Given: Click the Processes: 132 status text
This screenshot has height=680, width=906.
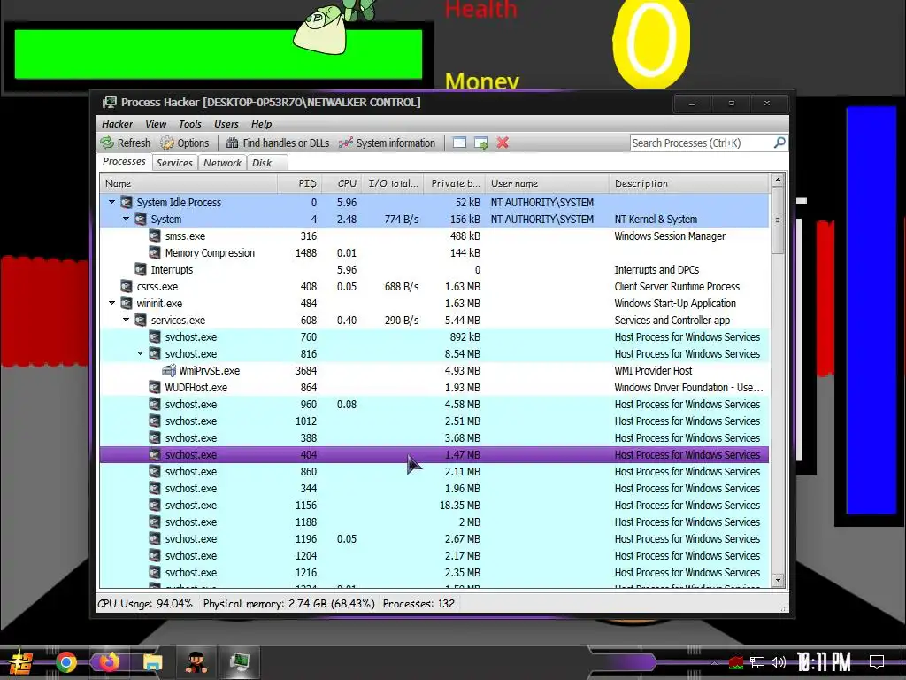Looking at the screenshot, I should (418, 604).
